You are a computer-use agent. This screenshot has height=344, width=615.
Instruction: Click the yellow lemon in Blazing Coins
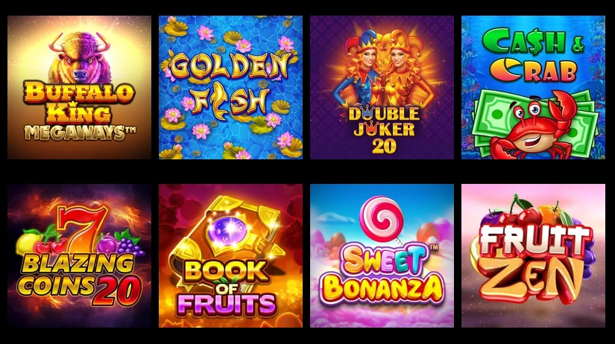pos(29,243)
